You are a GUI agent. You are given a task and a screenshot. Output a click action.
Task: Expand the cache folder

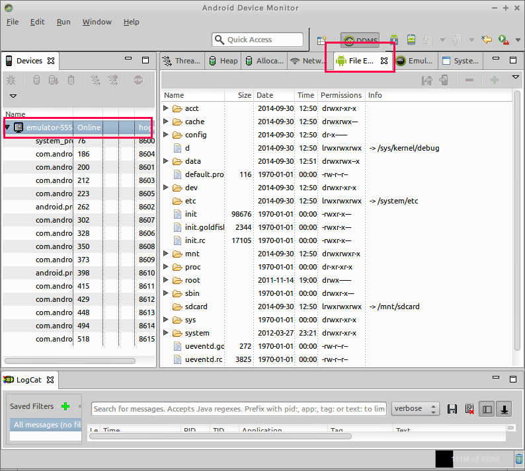pyautogui.click(x=165, y=121)
